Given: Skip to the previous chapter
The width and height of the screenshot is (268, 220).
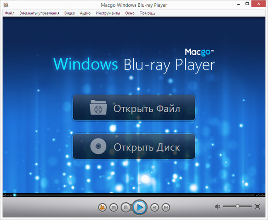Looking at the screenshot, I should (x=154, y=207).
